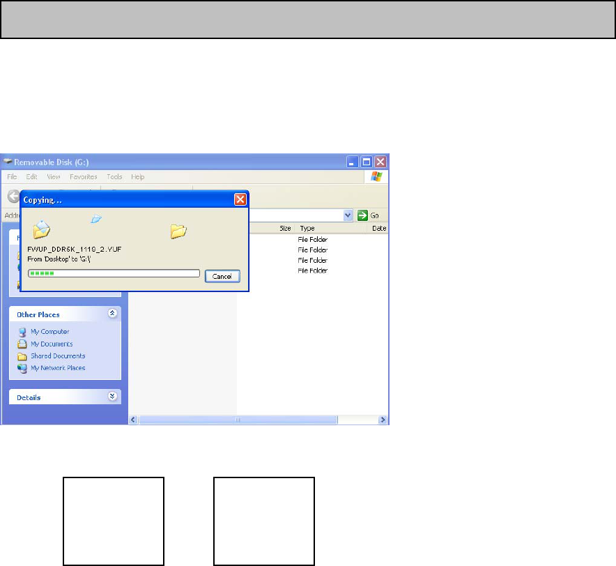
Task: Click the My Network Places icon
Action: pos(22,368)
